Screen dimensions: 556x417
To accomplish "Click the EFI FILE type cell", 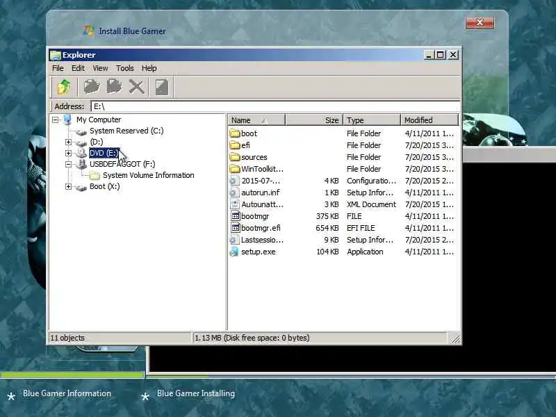I will [361, 228].
